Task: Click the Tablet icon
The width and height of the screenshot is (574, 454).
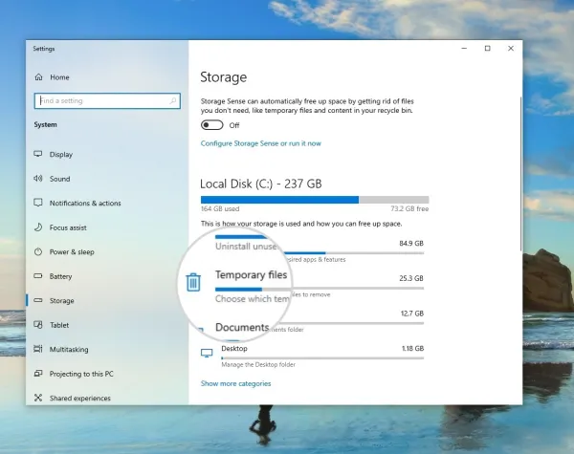Action: pos(38,325)
